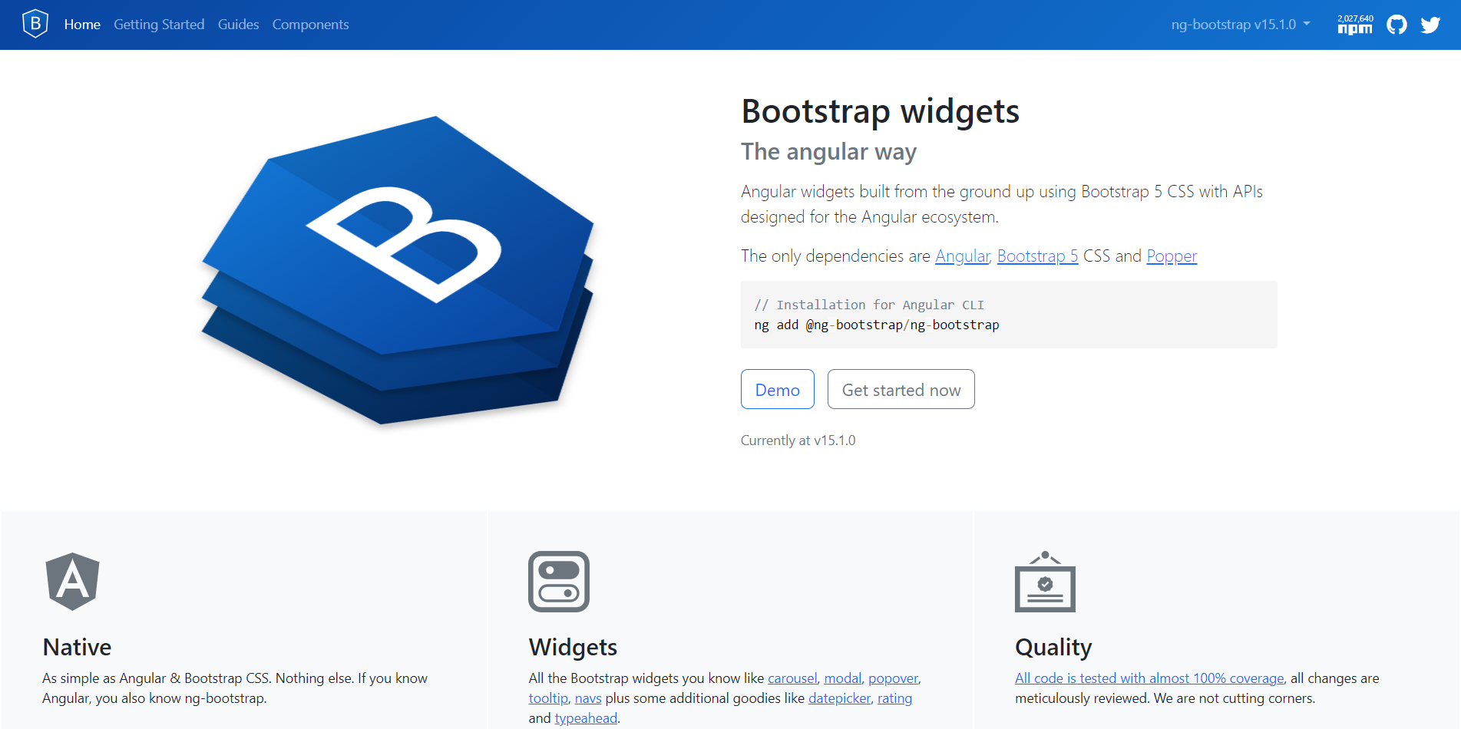Viewport: 1461px width, 729px height.
Task: Open the Components nav item
Action: click(x=310, y=25)
